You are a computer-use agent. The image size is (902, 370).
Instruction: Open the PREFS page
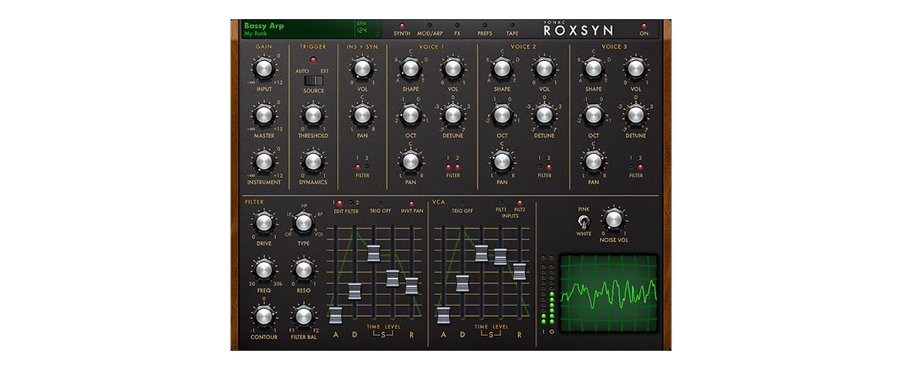(484, 29)
